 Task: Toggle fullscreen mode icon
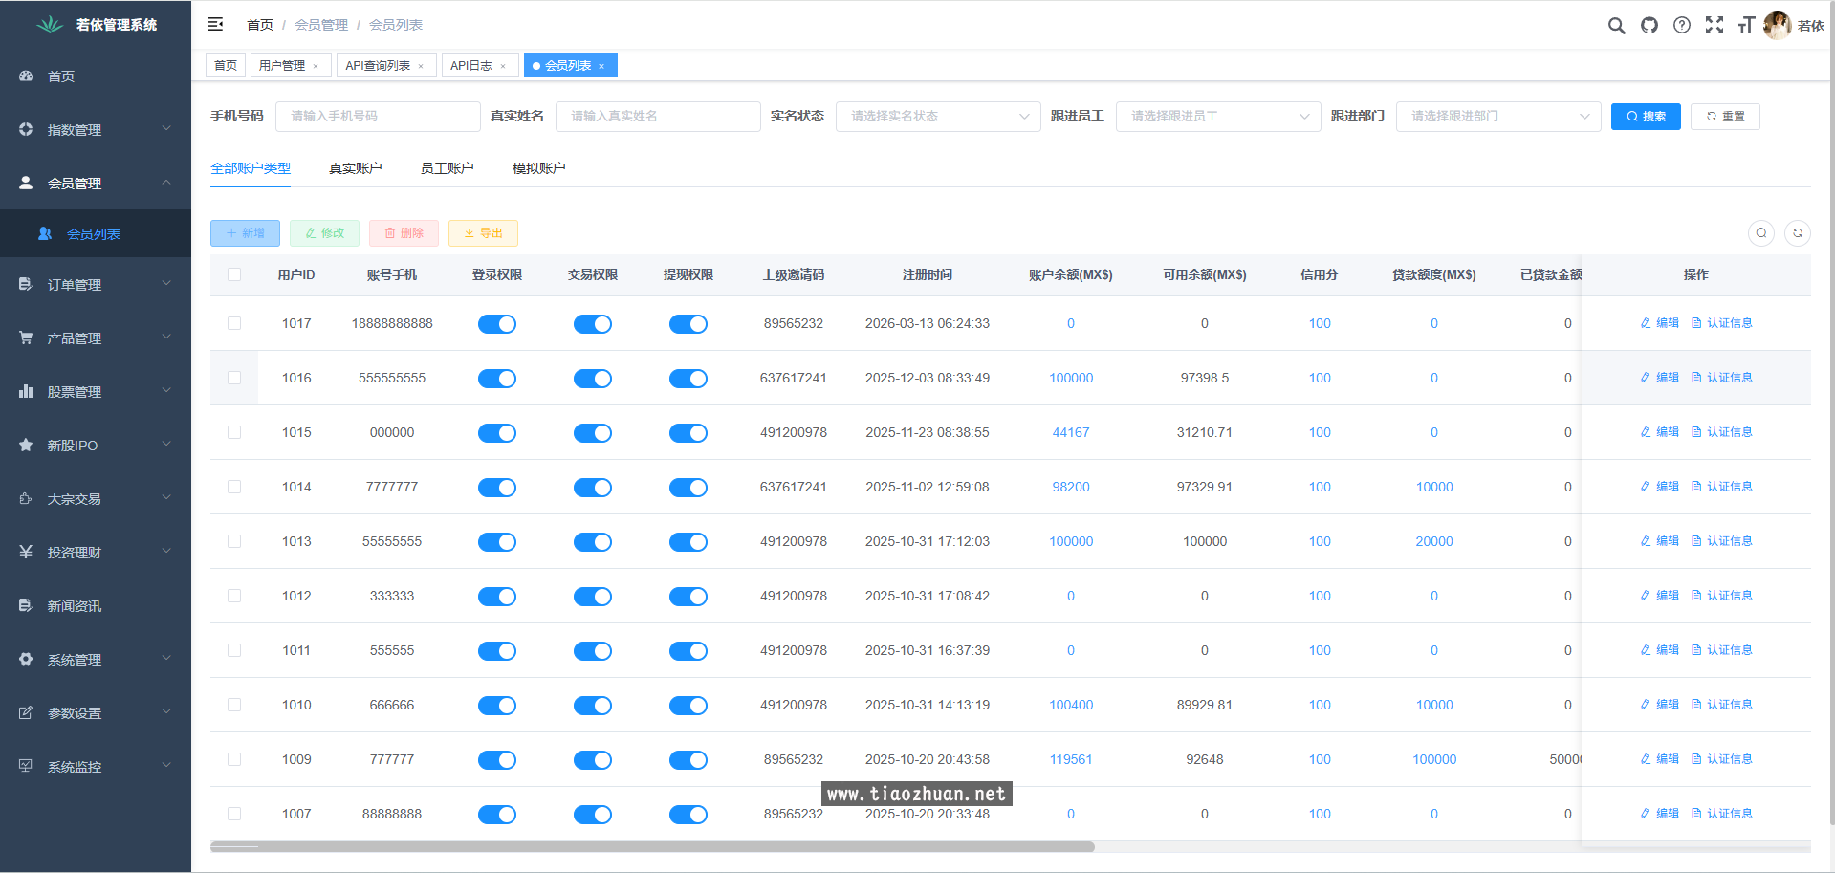(x=1715, y=26)
